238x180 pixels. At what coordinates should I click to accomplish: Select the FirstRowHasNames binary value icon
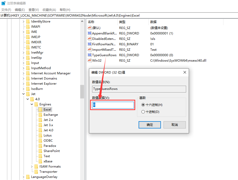tap(89, 44)
